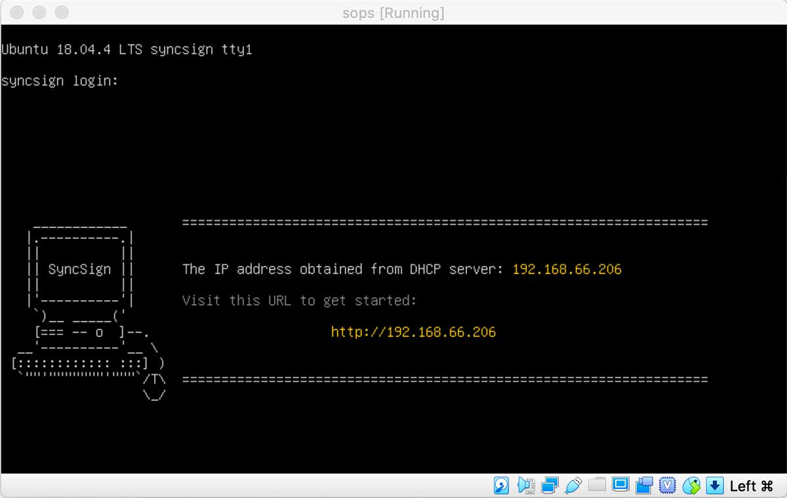Minimize the sops VM window
787x498 pixels.
[39, 12]
